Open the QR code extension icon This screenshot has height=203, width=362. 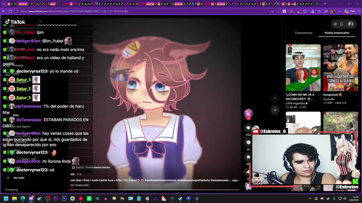(x=284, y=11)
